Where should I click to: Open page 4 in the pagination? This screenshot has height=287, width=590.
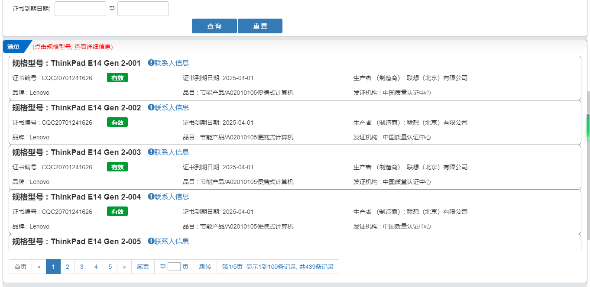click(96, 267)
